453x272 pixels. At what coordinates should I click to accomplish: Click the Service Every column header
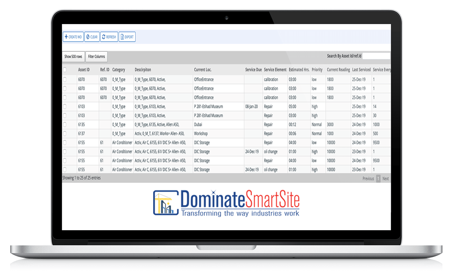382,70
